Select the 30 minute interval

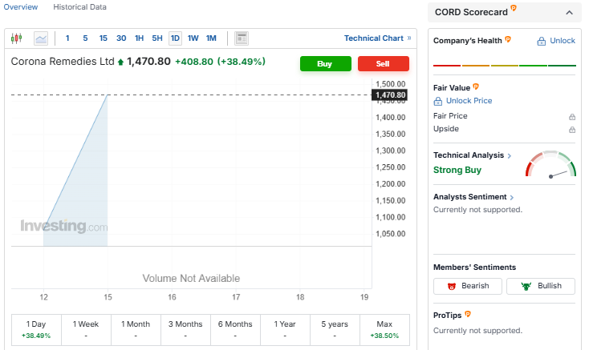(121, 38)
